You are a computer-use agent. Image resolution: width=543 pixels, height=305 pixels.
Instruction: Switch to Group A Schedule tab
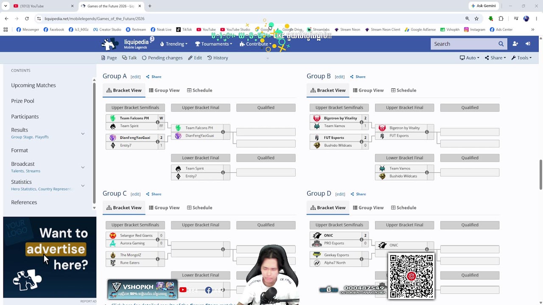click(x=199, y=90)
